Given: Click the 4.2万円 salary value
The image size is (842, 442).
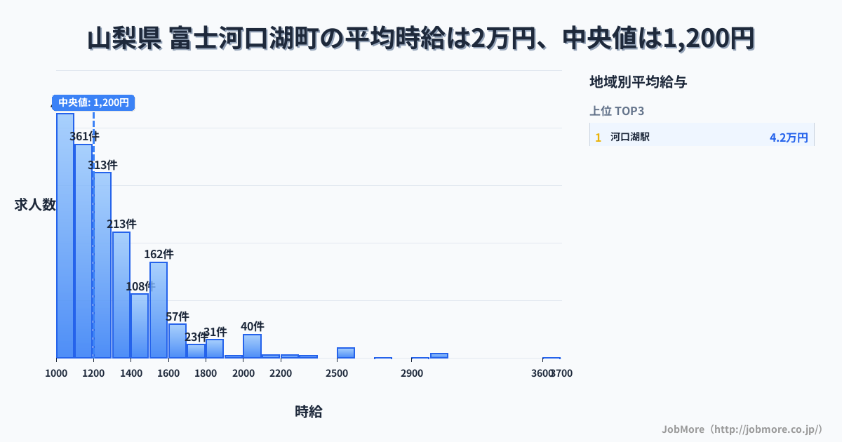Looking at the screenshot, I should (x=788, y=138).
